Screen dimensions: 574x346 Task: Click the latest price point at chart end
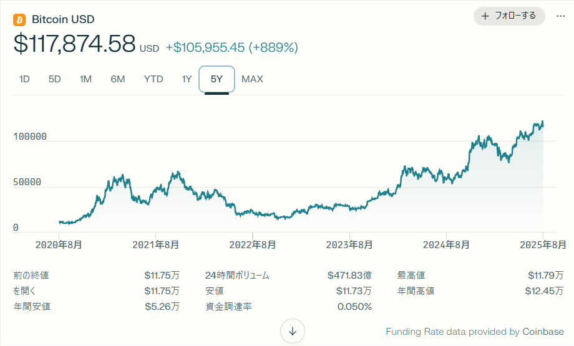point(543,126)
